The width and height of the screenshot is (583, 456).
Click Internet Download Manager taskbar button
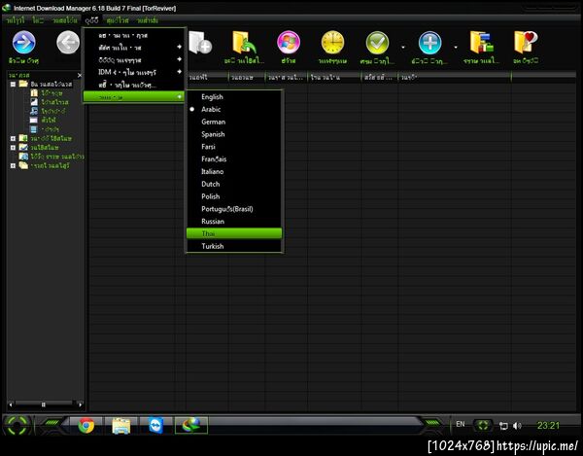[191, 425]
